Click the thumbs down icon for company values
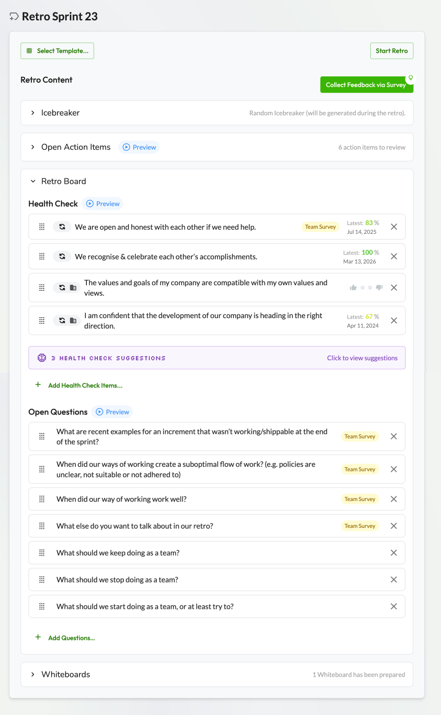 [380, 288]
